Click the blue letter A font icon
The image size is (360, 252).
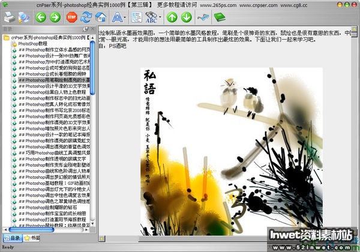tap(117, 17)
